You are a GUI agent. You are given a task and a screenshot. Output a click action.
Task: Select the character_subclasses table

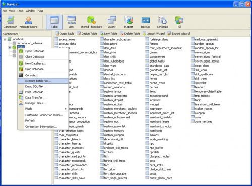click(x=115, y=39)
